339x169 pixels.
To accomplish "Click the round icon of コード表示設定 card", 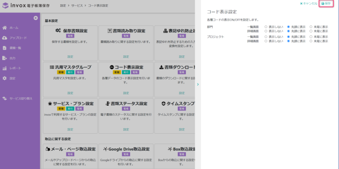I will pos(112,67).
